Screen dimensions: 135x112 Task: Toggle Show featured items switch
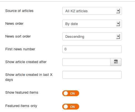pyautogui.click(x=71, y=93)
